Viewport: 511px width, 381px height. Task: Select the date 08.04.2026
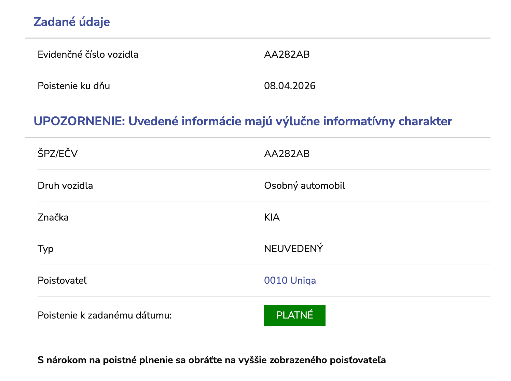click(290, 86)
